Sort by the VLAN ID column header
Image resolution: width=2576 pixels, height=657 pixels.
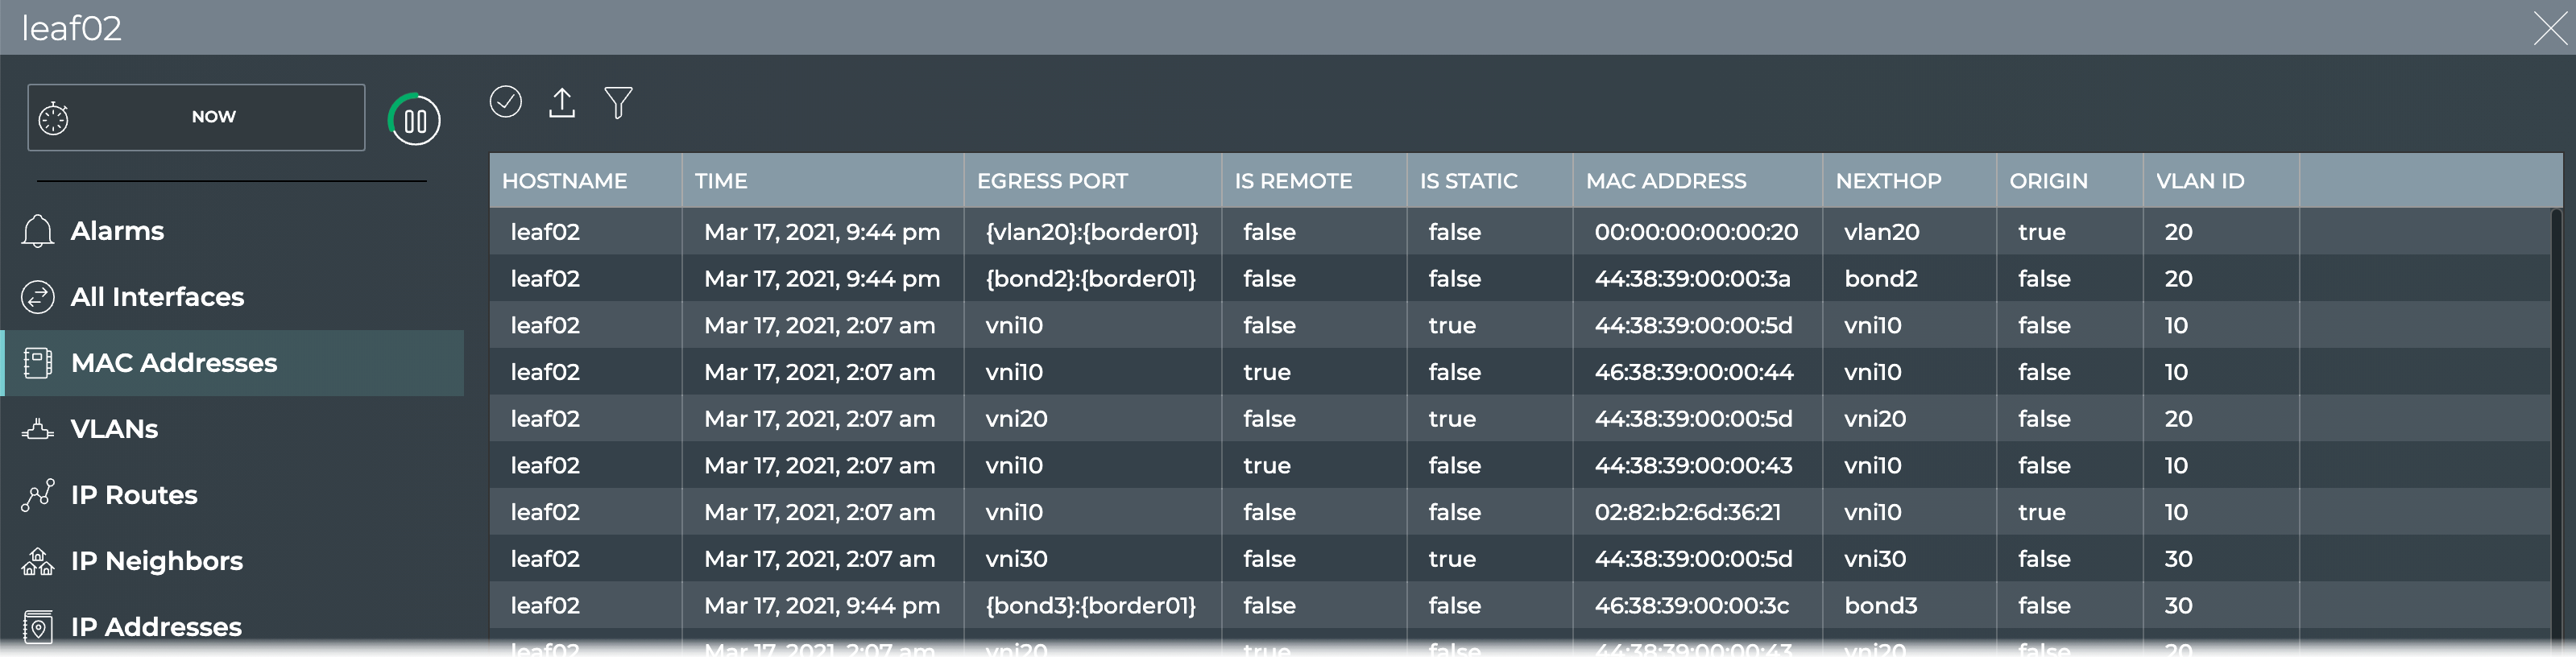[x=2199, y=181]
